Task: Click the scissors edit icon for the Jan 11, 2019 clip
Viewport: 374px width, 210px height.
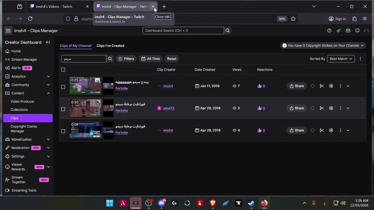Action: (x=322, y=86)
